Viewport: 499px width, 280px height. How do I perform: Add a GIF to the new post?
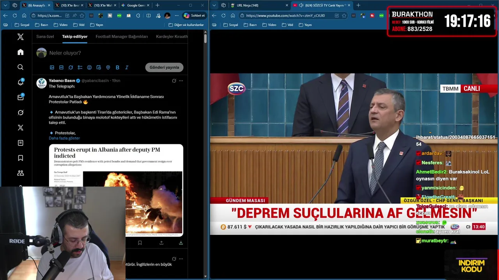(x=61, y=67)
